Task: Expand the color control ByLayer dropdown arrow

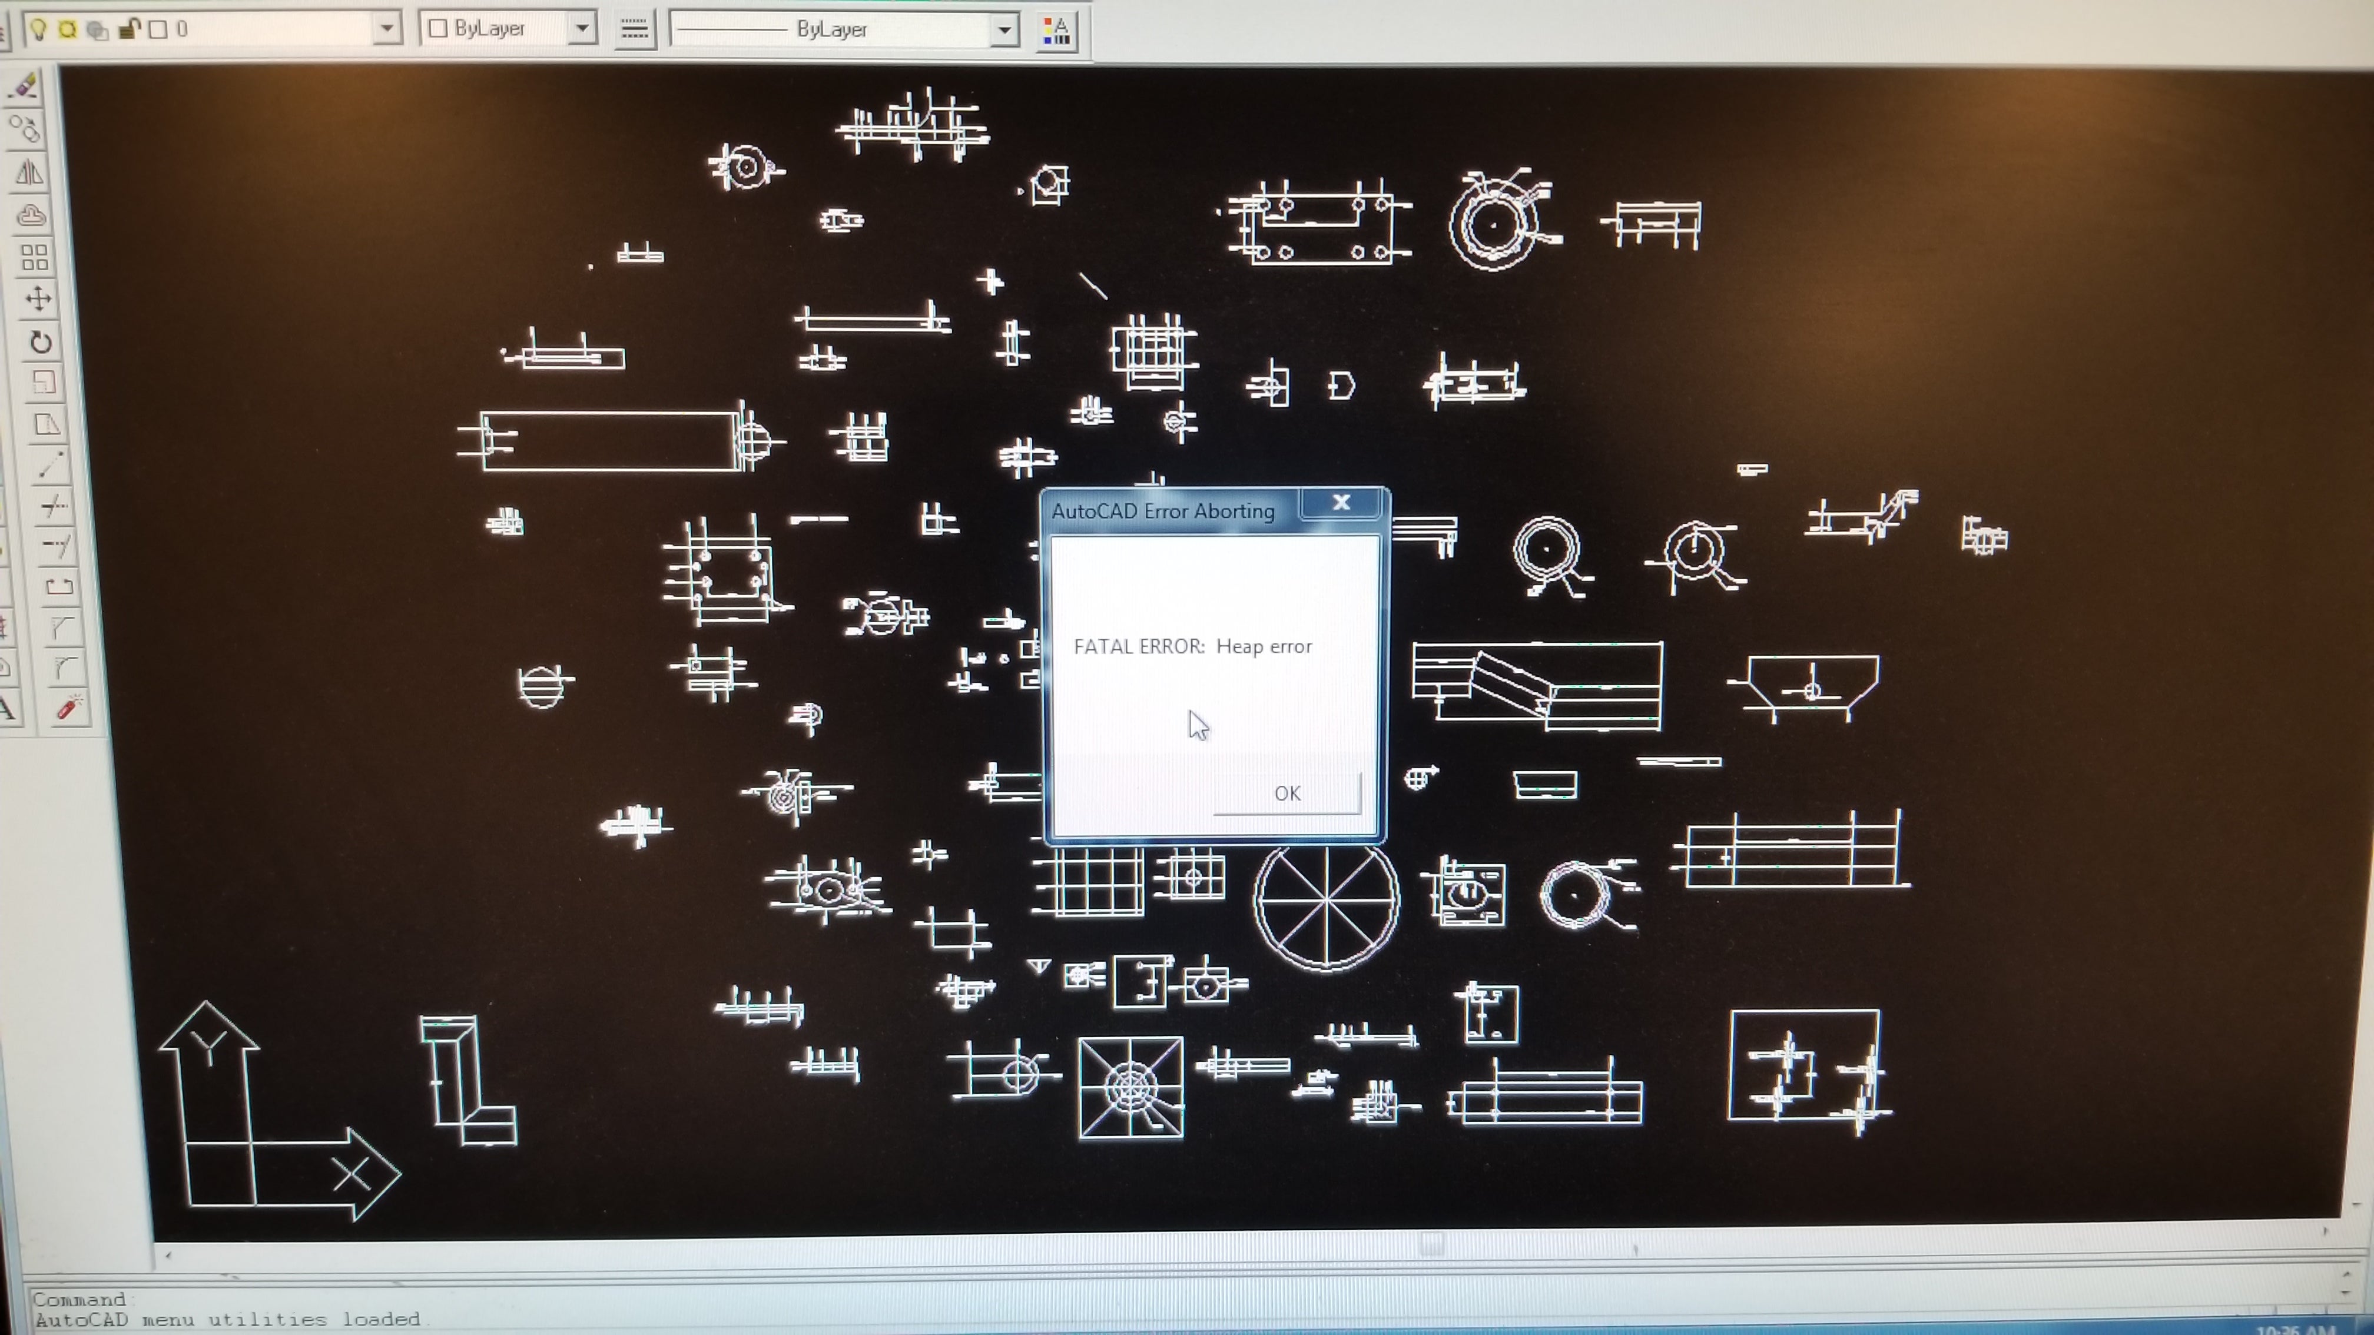Action: pos(582,29)
